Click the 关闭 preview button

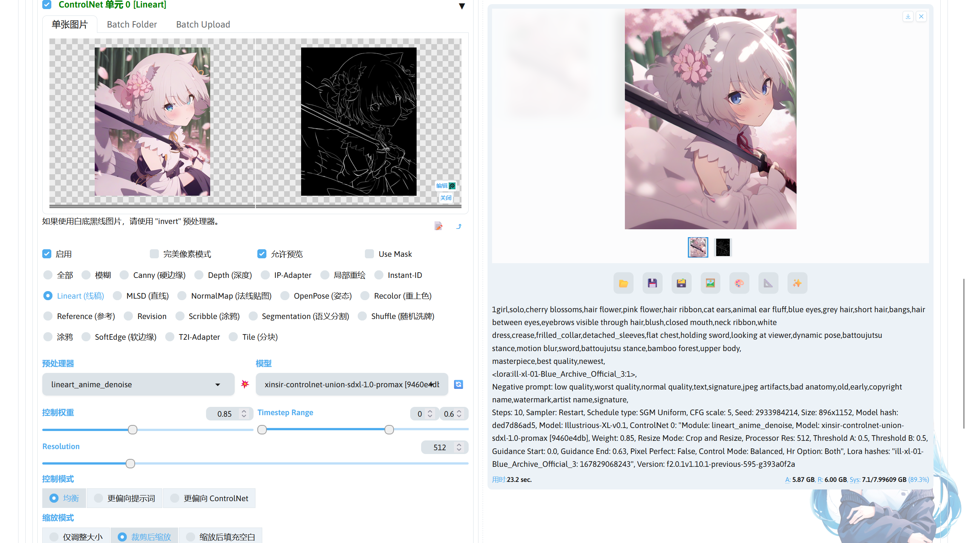(446, 198)
